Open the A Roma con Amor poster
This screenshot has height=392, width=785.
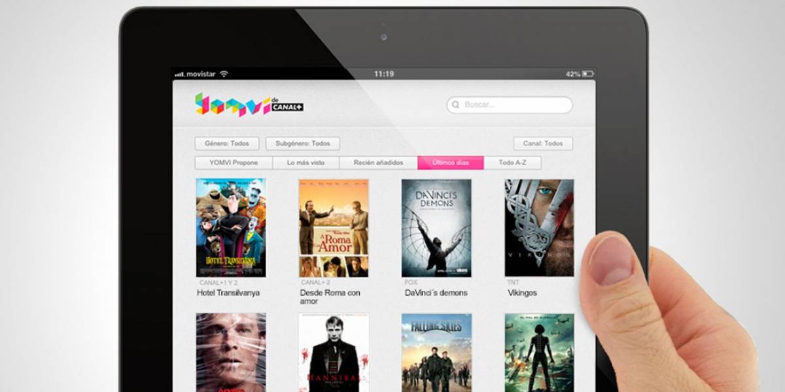[x=334, y=227]
